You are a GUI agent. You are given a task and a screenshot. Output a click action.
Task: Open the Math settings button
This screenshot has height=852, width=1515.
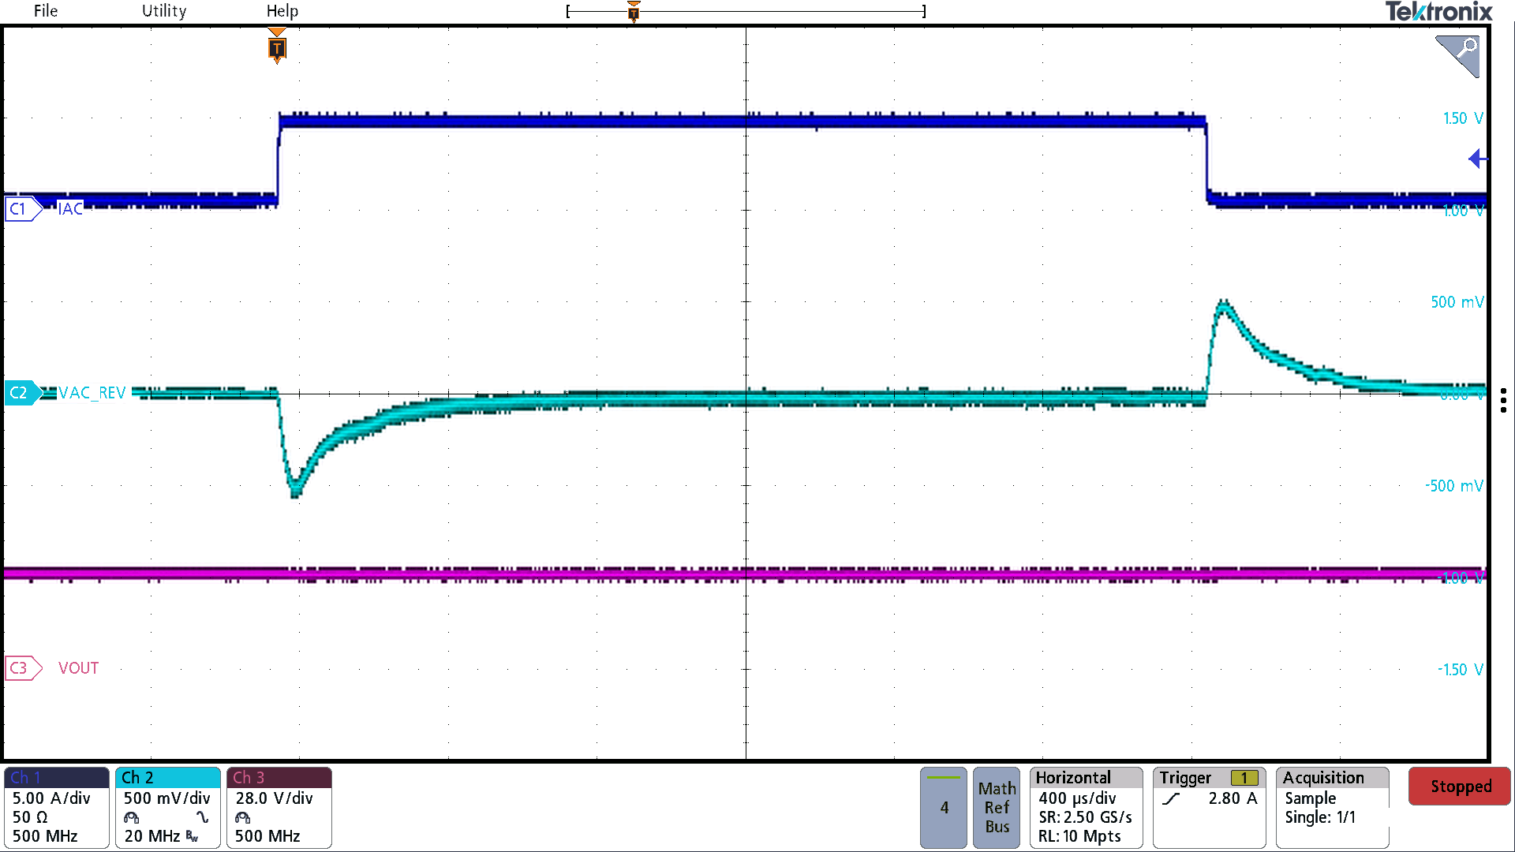(x=997, y=788)
